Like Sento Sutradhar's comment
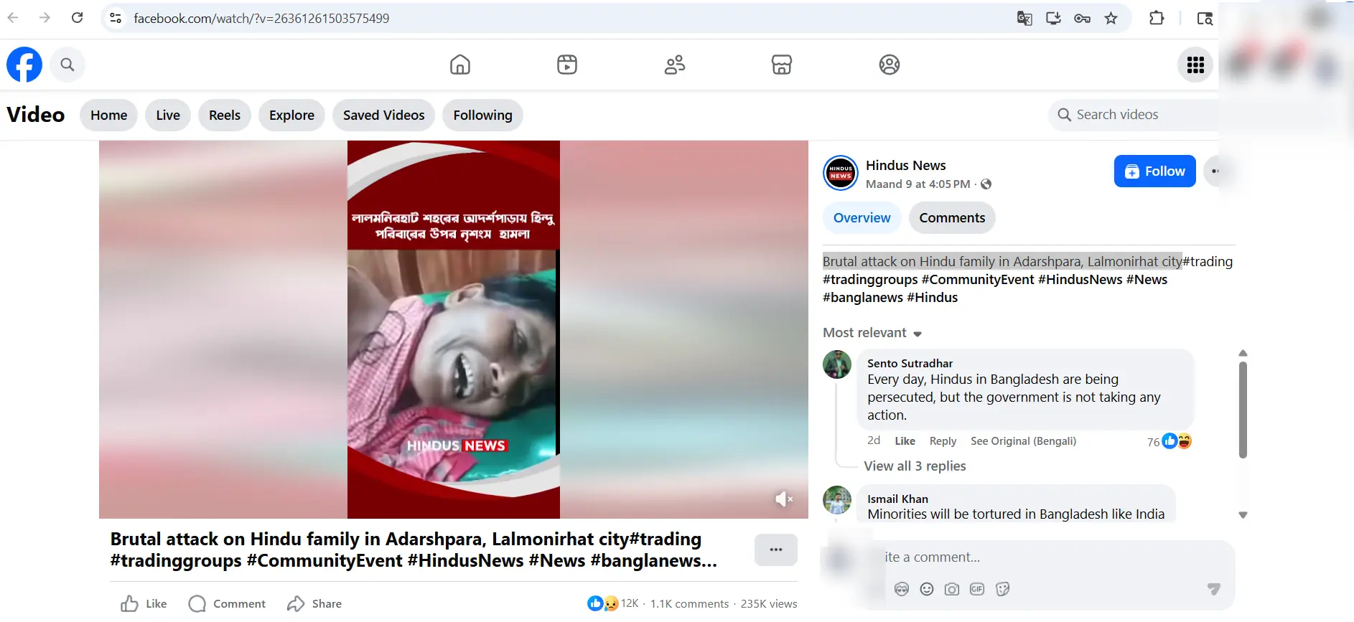This screenshot has width=1354, height=622. [x=905, y=441]
